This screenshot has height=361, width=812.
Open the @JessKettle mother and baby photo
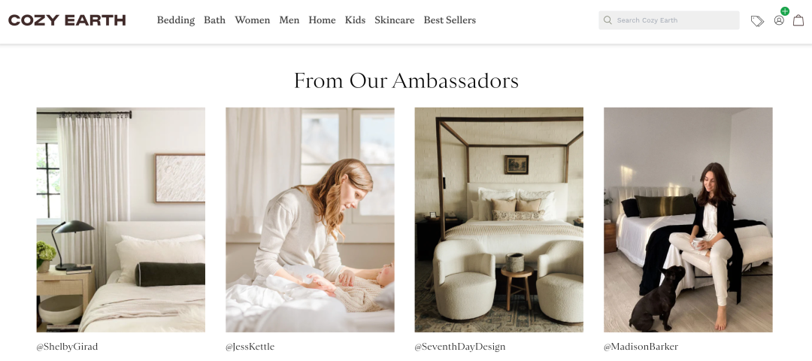point(310,220)
